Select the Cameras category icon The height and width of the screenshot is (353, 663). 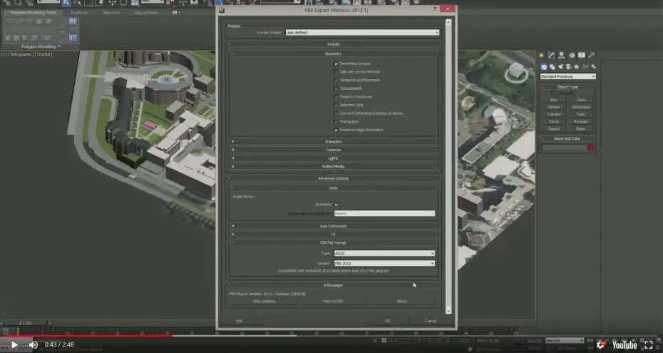pyautogui.click(x=569, y=67)
